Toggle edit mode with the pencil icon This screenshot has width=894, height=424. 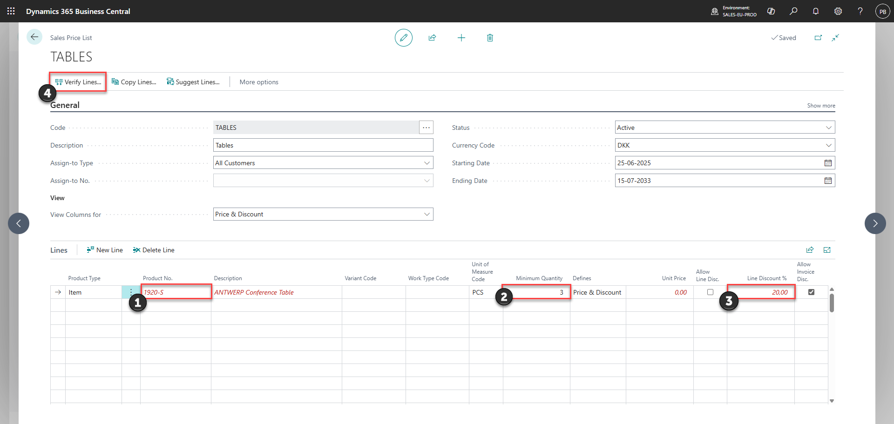tap(404, 38)
